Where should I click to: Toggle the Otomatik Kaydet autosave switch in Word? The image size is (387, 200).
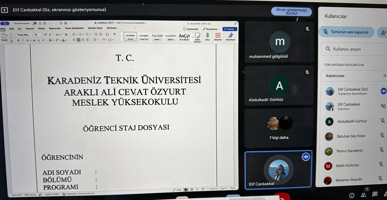coord(34,23)
